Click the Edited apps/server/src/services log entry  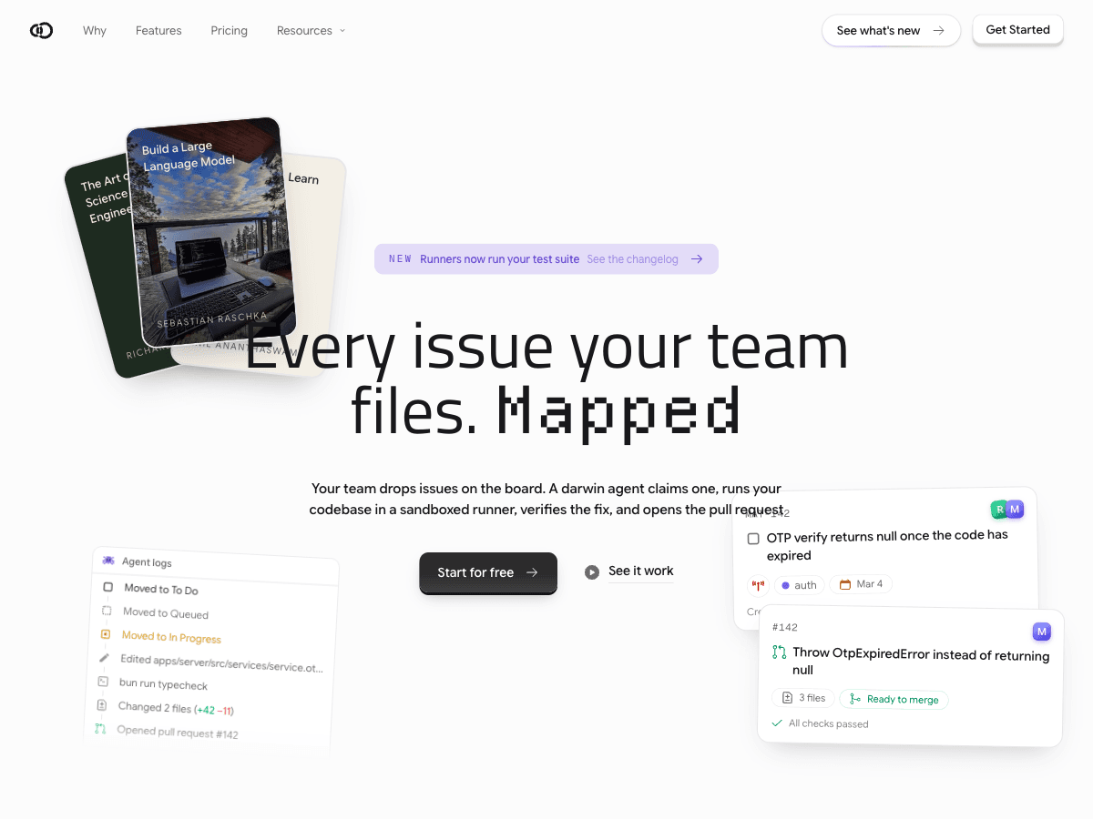click(221, 662)
